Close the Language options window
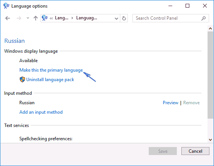Screen dimensions: 214x166 [x=205, y=6]
